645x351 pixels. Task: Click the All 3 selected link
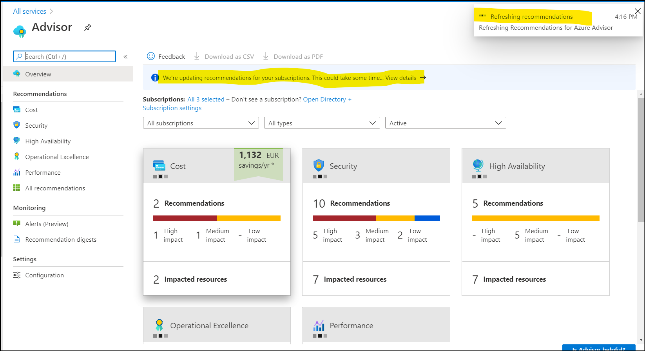[206, 100]
